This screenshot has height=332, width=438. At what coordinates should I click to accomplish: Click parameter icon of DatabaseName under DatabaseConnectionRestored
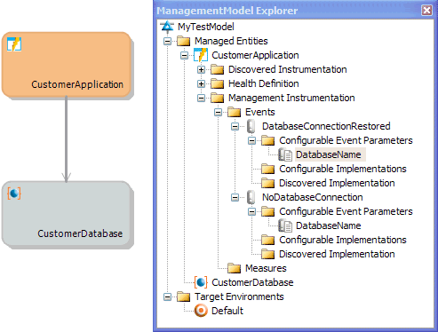coord(285,154)
